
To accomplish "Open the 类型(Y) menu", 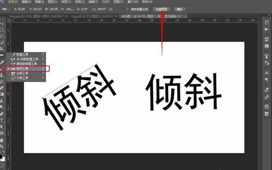I will coord(66,2).
